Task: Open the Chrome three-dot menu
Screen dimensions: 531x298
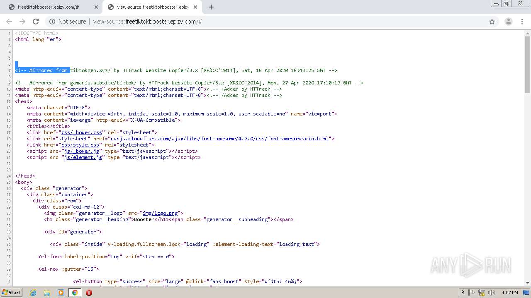Action: 522,22
